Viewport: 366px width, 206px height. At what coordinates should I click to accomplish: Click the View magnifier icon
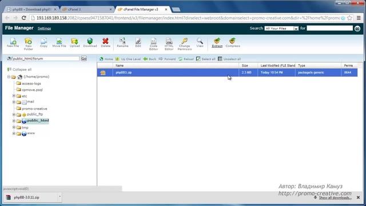[200, 43]
